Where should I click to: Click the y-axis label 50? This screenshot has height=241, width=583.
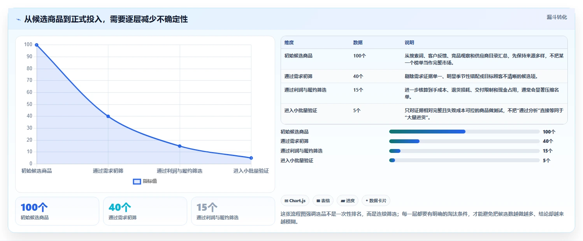[x=30, y=104]
